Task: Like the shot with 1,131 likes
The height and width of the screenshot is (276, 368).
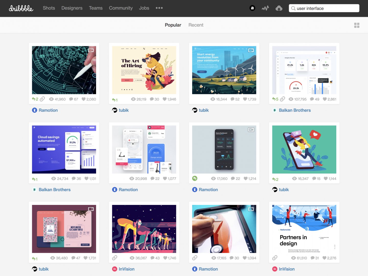Action: [90, 179]
